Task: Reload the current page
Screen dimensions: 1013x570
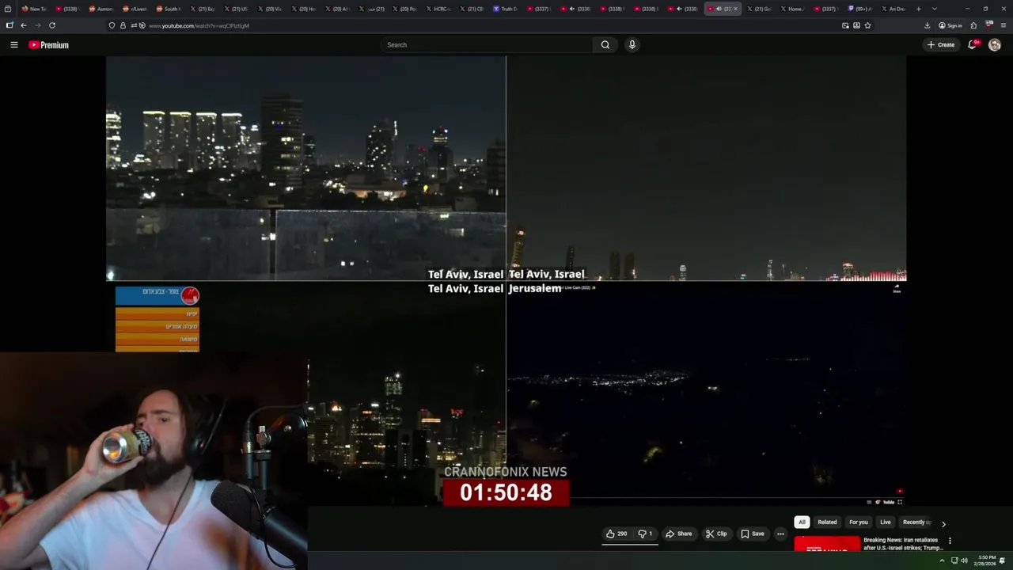Action: 52,25
